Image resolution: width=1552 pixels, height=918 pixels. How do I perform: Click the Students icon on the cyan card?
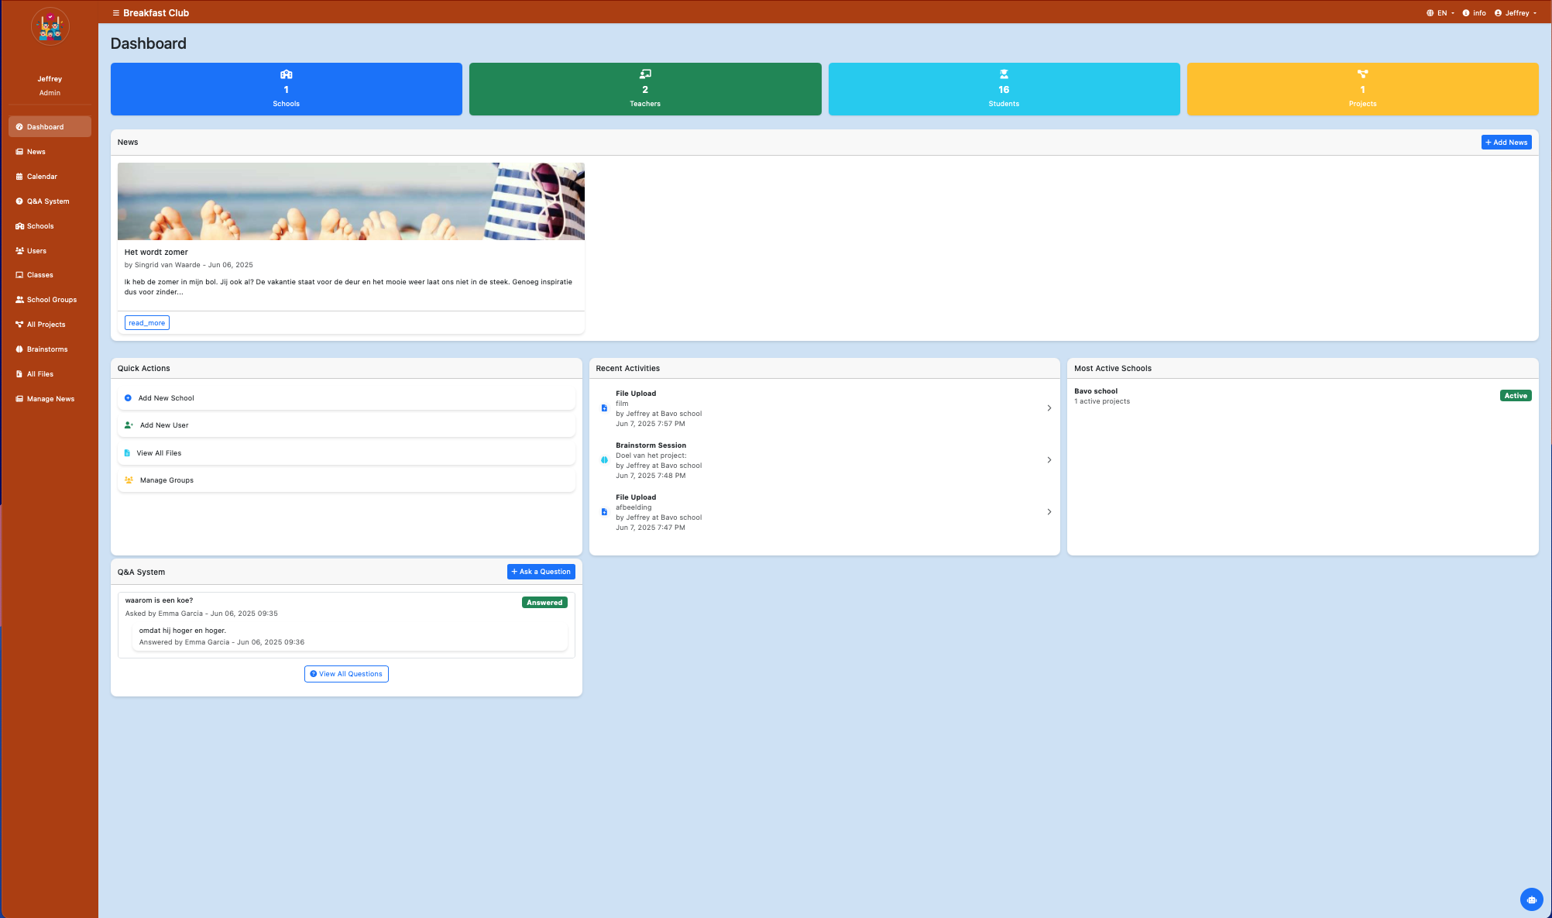(1004, 74)
